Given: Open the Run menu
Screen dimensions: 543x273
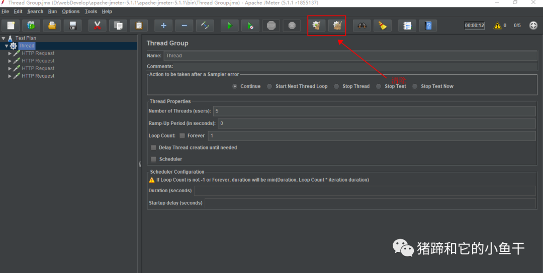Looking at the screenshot, I should click(53, 12).
